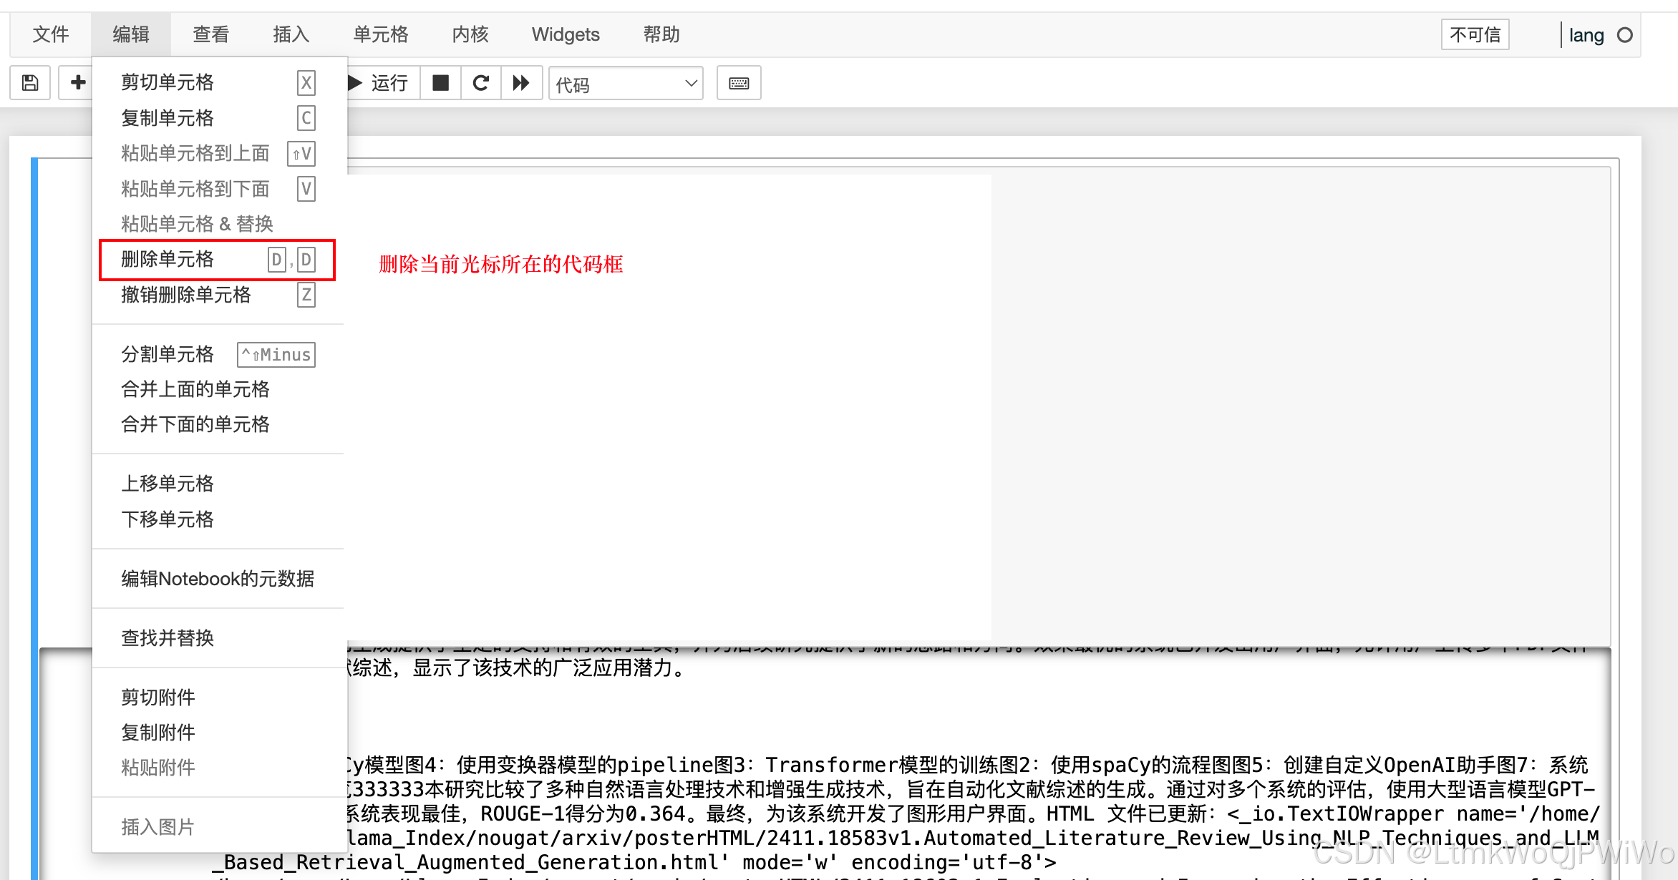The height and width of the screenshot is (880, 1678).
Task: Select 撤销删除单元格 to undo cell deletion
Action: click(x=185, y=295)
